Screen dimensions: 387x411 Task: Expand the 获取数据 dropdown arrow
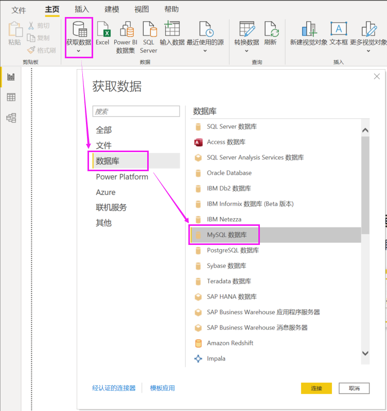click(x=79, y=51)
